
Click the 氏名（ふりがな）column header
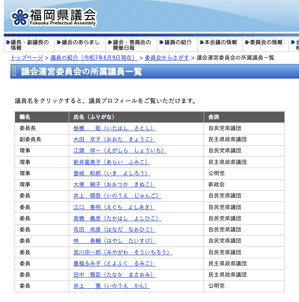click(136, 117)
